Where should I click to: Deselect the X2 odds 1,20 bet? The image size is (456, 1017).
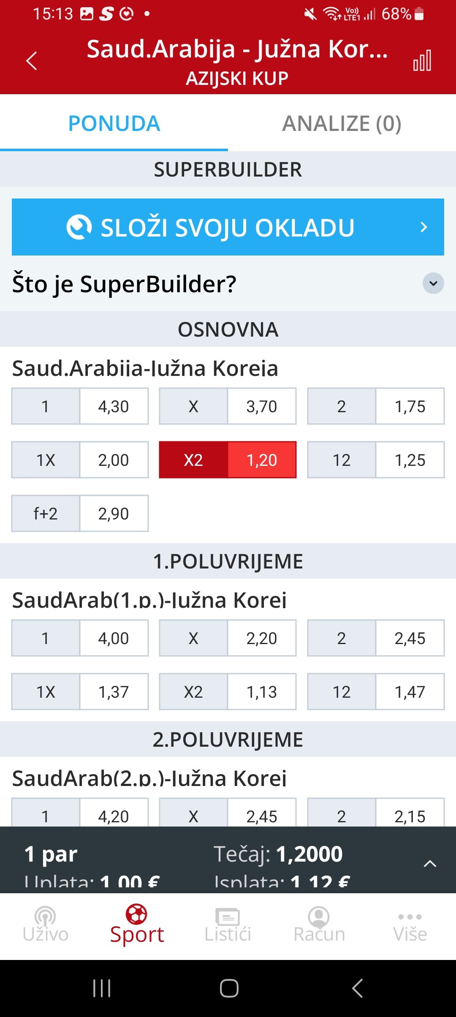tap(228, 460)
